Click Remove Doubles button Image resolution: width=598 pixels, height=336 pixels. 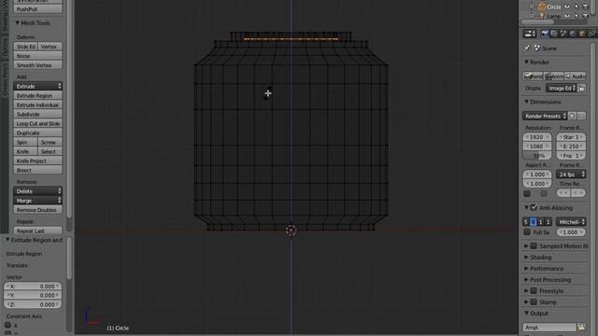[37, 210]
